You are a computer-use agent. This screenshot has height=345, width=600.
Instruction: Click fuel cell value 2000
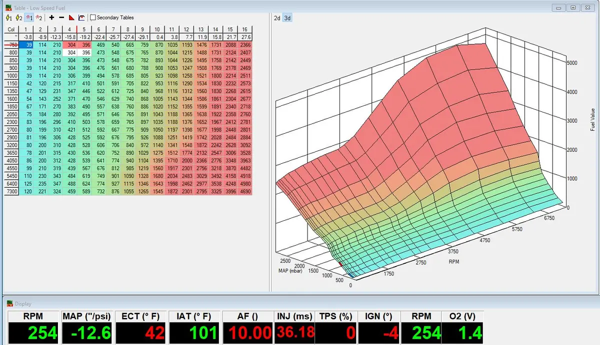click(186, 160)
